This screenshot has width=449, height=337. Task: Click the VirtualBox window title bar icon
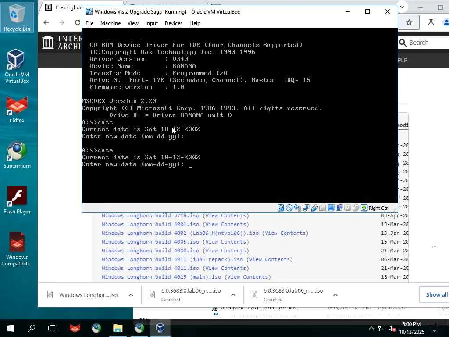pyautogui.click(x=89, y=11)
